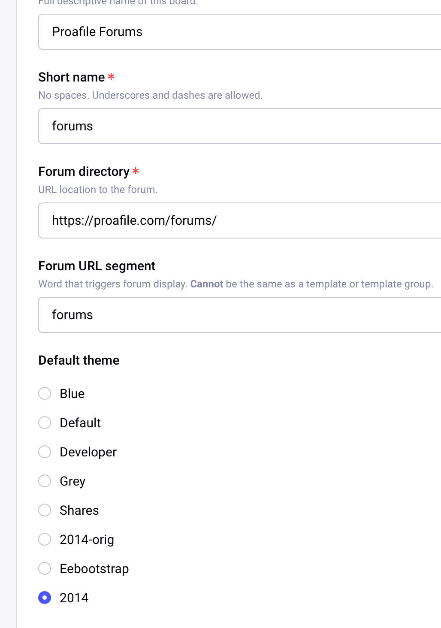Select the Shares theme radio button

point(45,510)
